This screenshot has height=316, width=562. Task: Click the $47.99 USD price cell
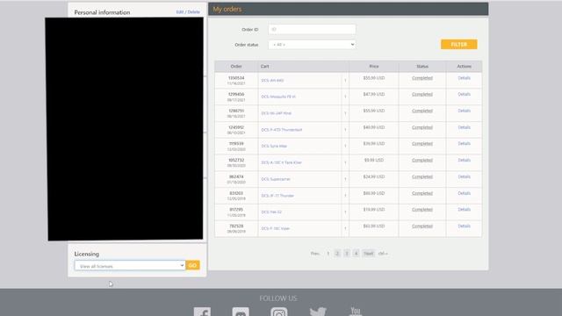point(374,94)
